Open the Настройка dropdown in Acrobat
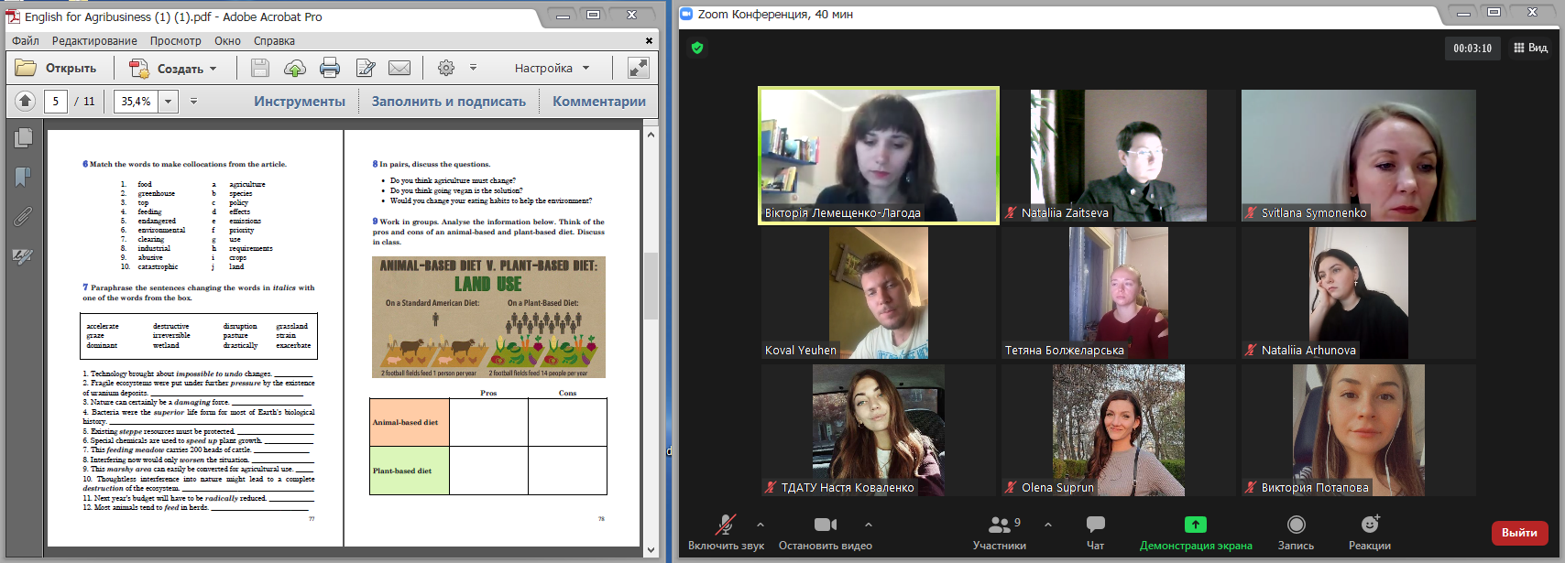Viewport: 1565px width, 563px height. [552, 68]
